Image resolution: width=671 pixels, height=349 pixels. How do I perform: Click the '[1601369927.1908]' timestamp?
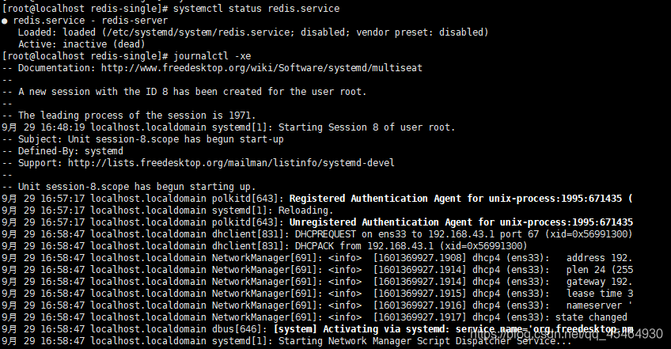point(419,258)
